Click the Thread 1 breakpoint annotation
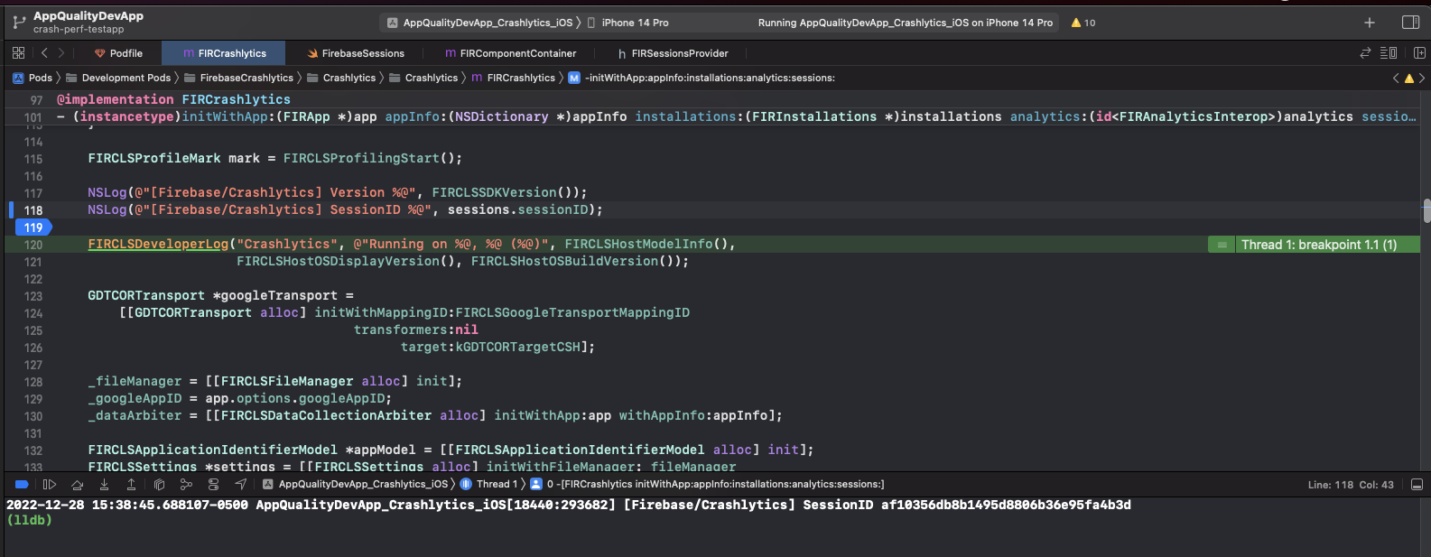1431x557 pixels. (x=1318, y=245)
